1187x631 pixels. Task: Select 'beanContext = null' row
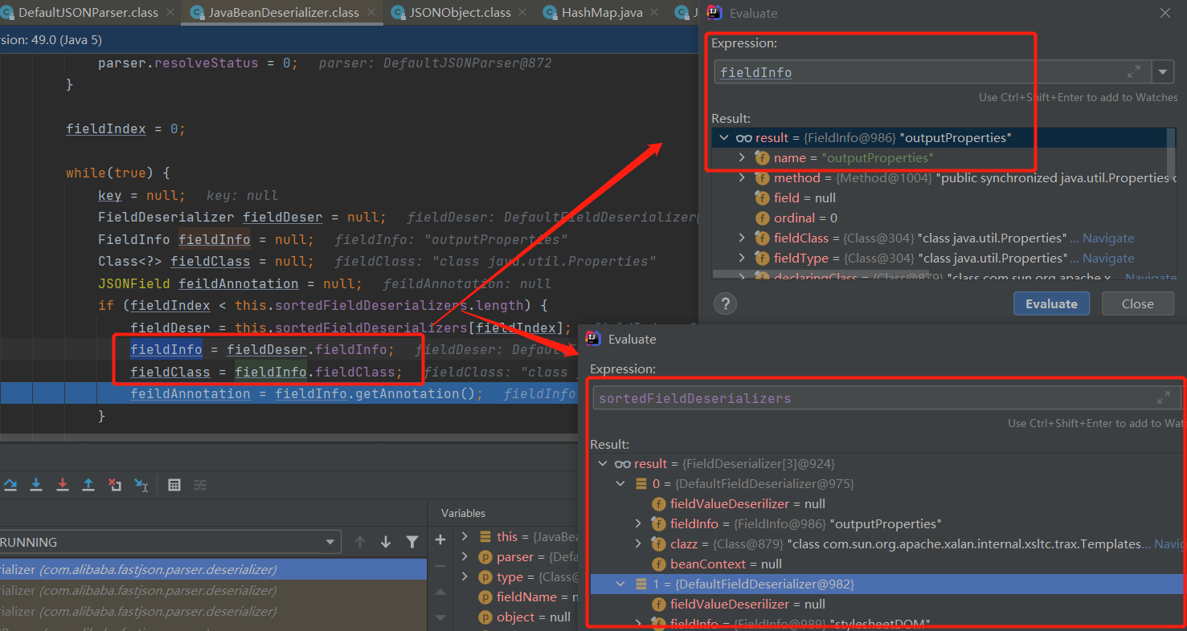pyautogui.click(x=726, y=564)
